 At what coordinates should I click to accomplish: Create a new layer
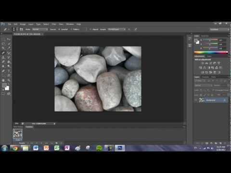[220, 143]
